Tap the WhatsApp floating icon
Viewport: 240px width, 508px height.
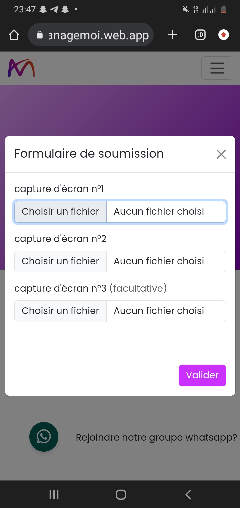44,437
